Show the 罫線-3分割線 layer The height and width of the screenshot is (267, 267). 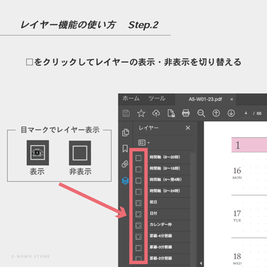[x=138, y=248]
